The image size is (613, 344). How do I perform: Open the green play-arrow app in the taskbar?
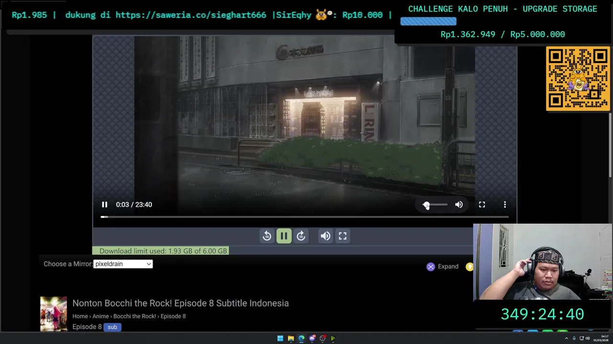[x=333, y=338]
